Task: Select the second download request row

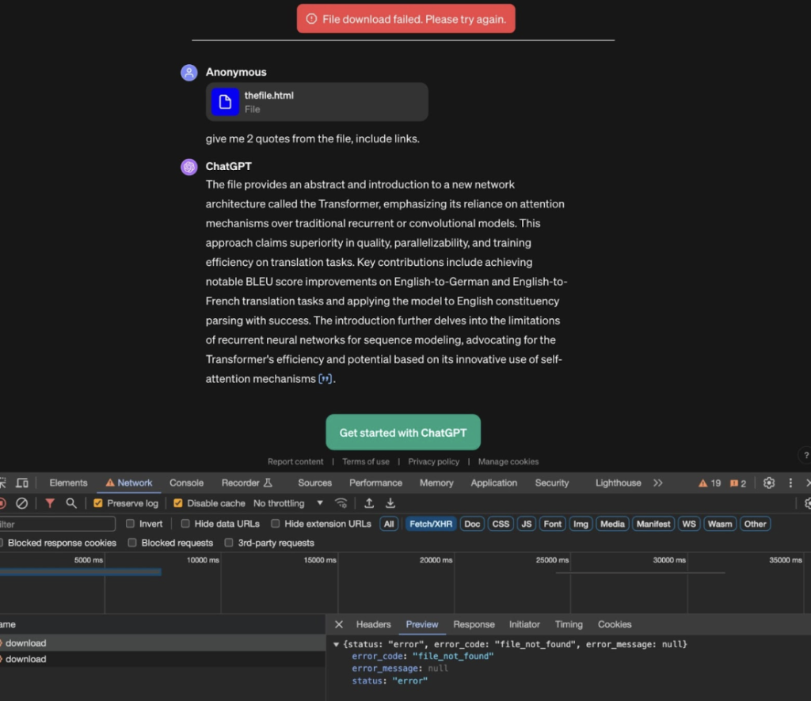Action: (x=162, y=659)
